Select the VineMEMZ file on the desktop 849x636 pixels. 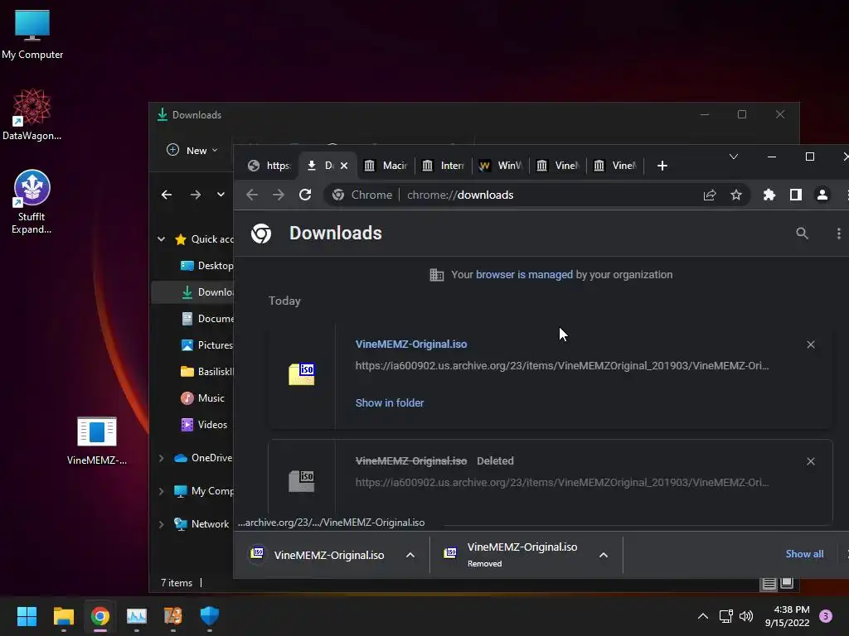click(x=97, y=441)
